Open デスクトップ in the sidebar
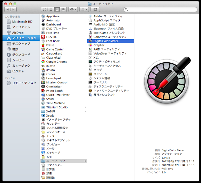 [x=21, y=44]
